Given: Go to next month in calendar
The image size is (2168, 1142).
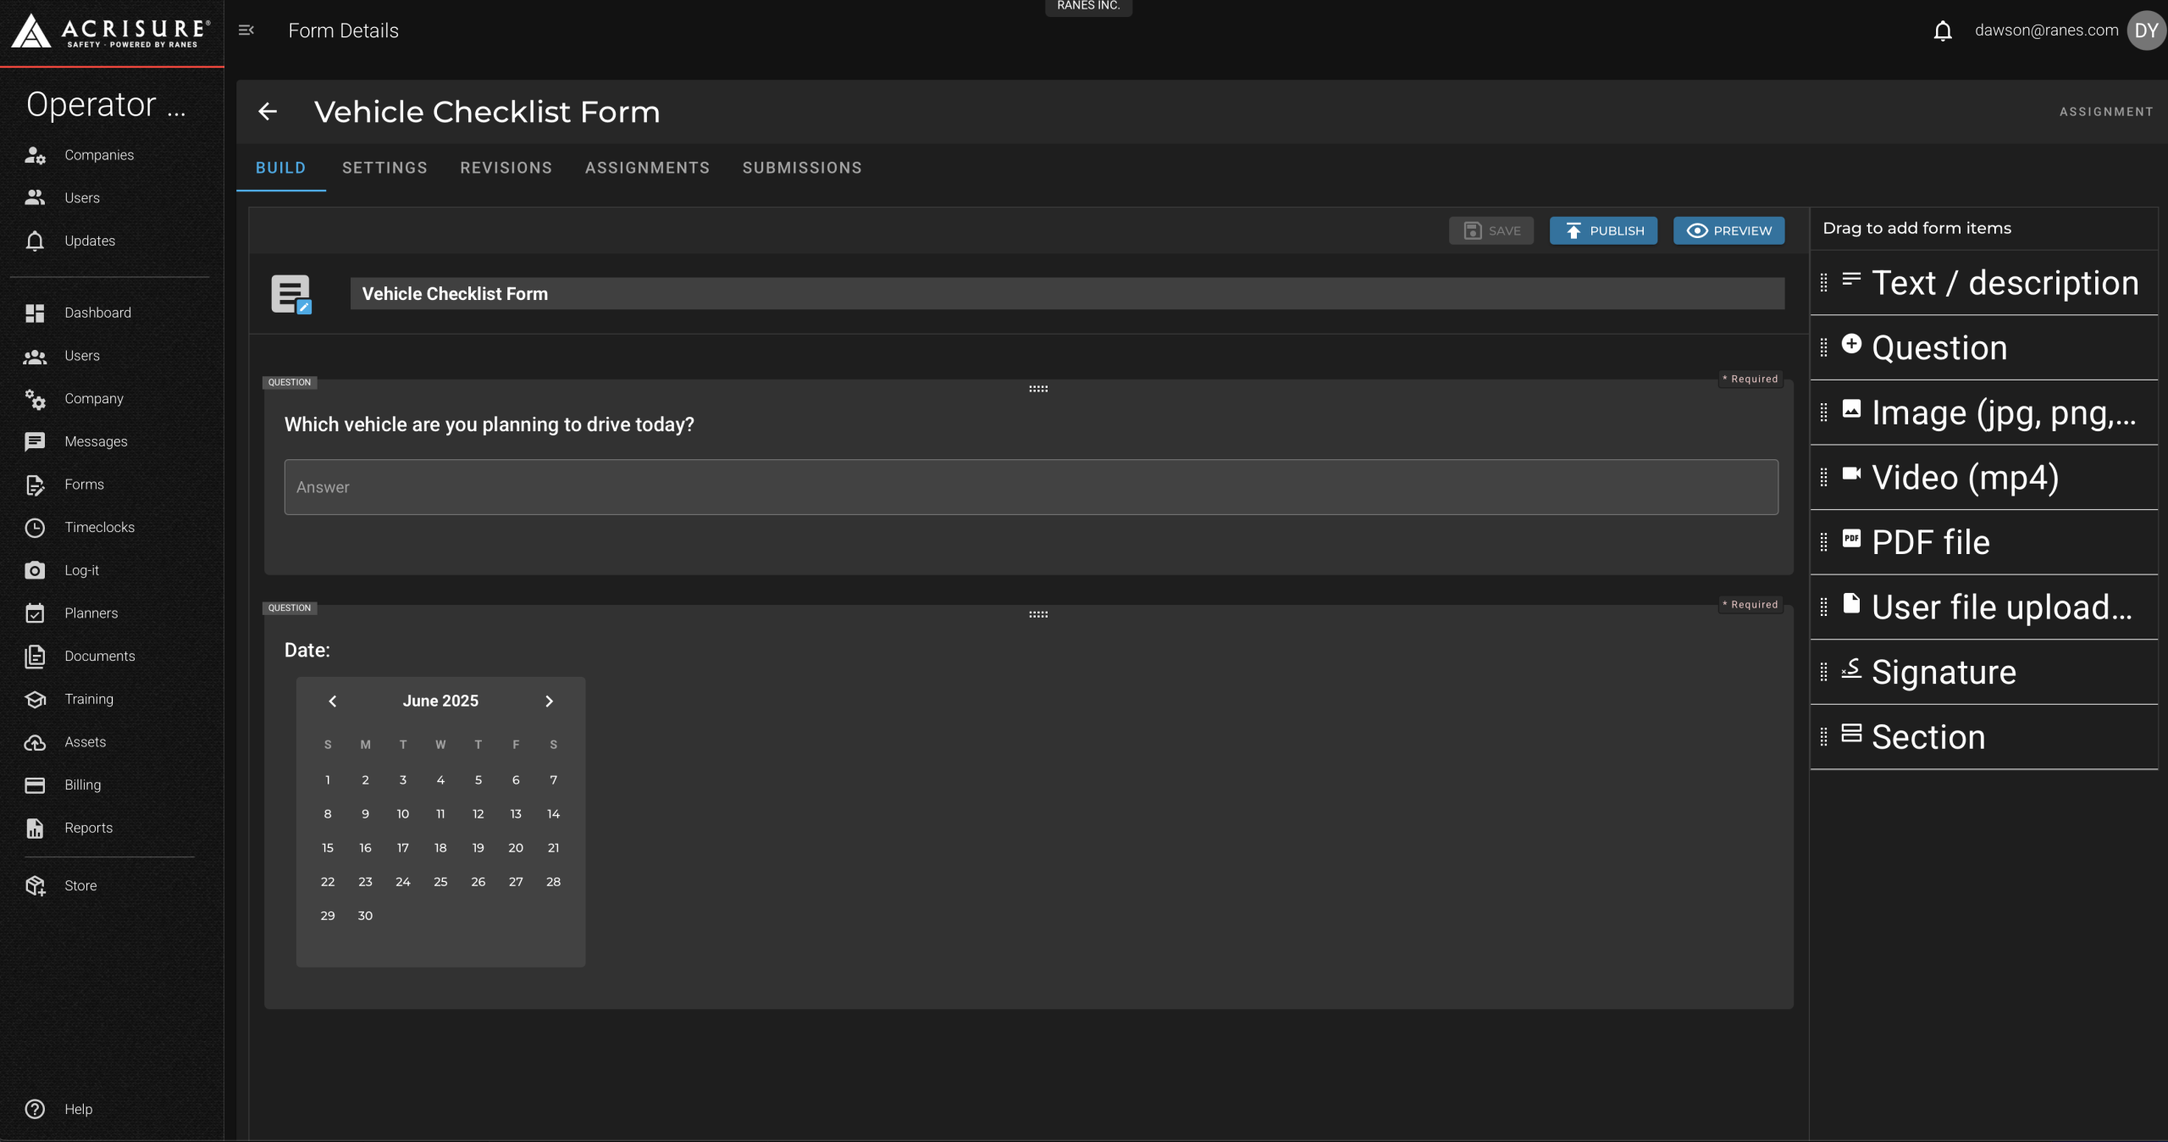Looking at the screenshot, I should click(x=549, y=701).
